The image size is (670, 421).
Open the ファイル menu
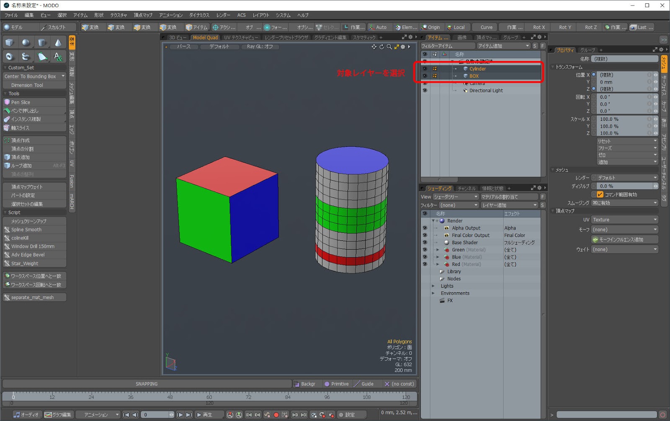pos(11,15)
